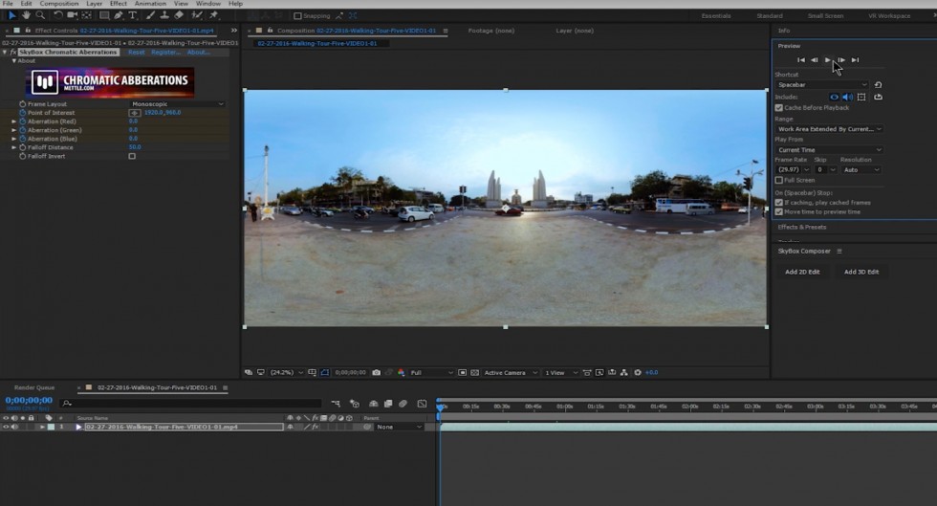This screenshot has width=937, height=506.
Task: Open the Frame Layout Monoscopic dropdown
Action: tap(177, 104)
